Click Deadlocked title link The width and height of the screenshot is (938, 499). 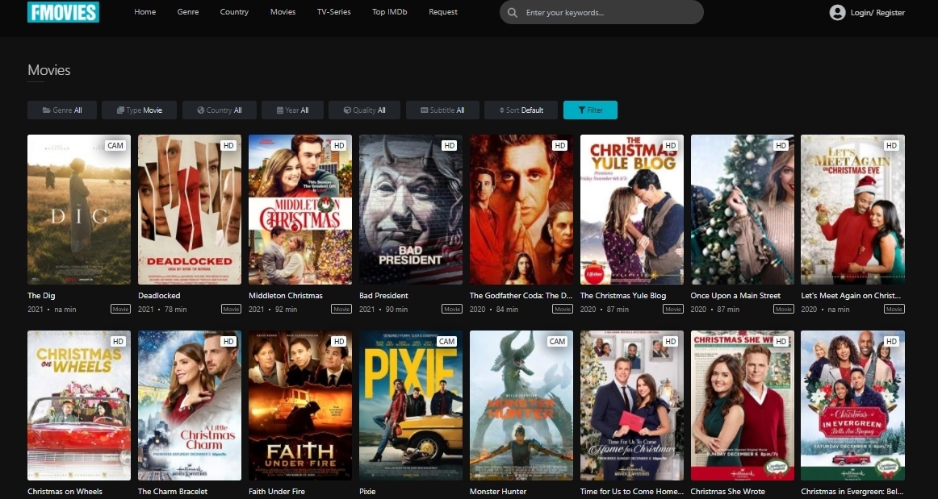click(159, 295)
